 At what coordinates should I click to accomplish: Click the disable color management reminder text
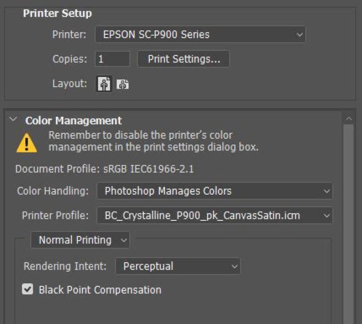(x=153, y=141)
